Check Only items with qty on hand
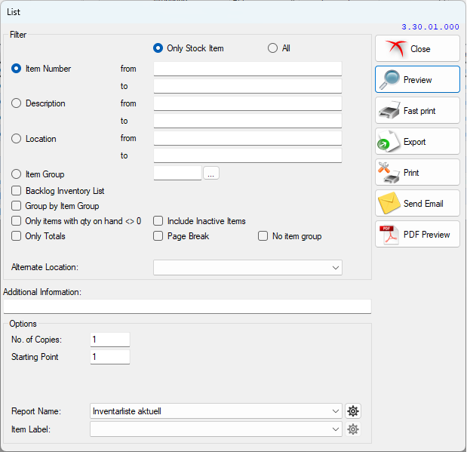This screenshot has width=467, height=452. pos(16,221)
